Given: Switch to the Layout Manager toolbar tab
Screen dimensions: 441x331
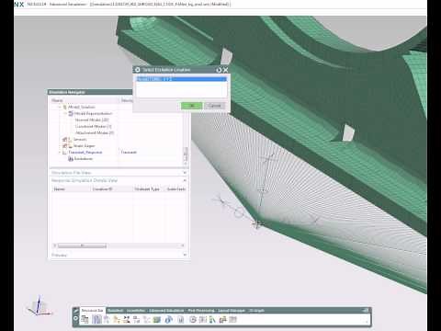Looking at the screenshot, I should (x=232, y=311).
